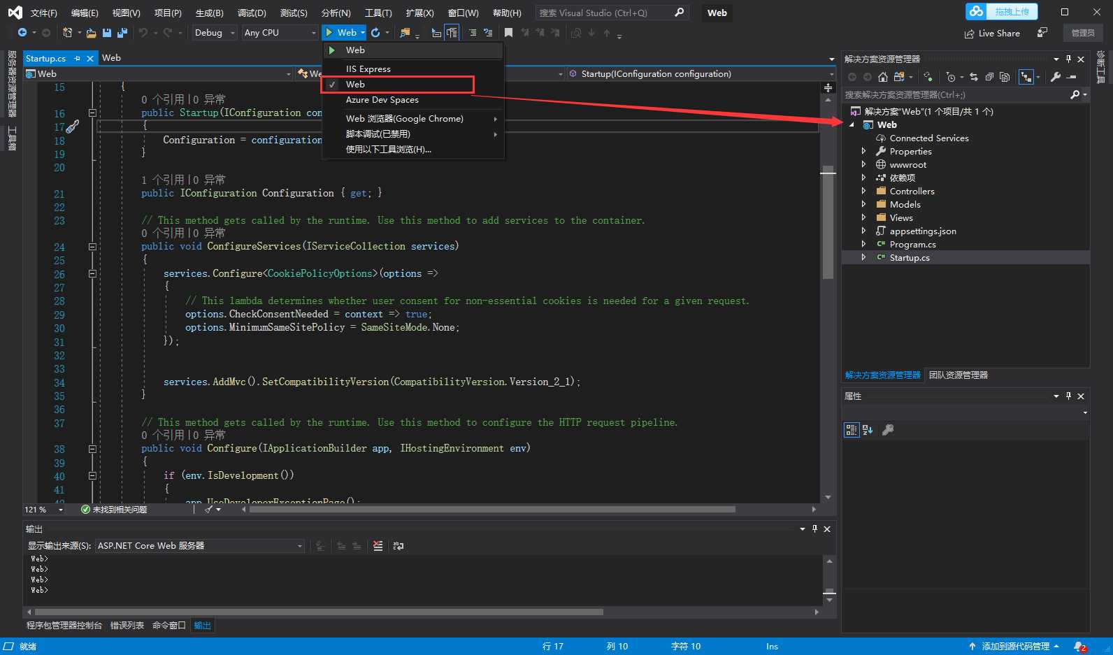This screenshot has height=655, width=1113.
Task: Collapse the ConfigureServices method at line 24
Action: (x=92, y=247)
